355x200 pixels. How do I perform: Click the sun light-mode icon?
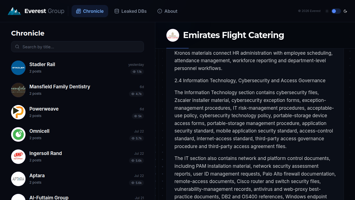[x=327, y=11]
